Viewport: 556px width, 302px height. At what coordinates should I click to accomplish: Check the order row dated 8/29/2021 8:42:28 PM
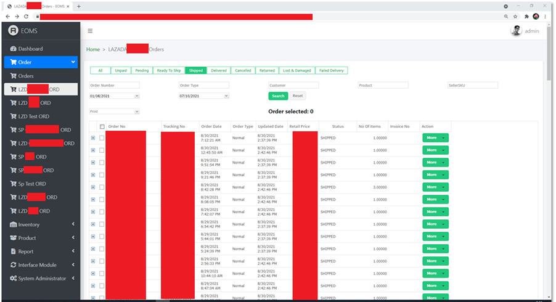click(102, 187)
